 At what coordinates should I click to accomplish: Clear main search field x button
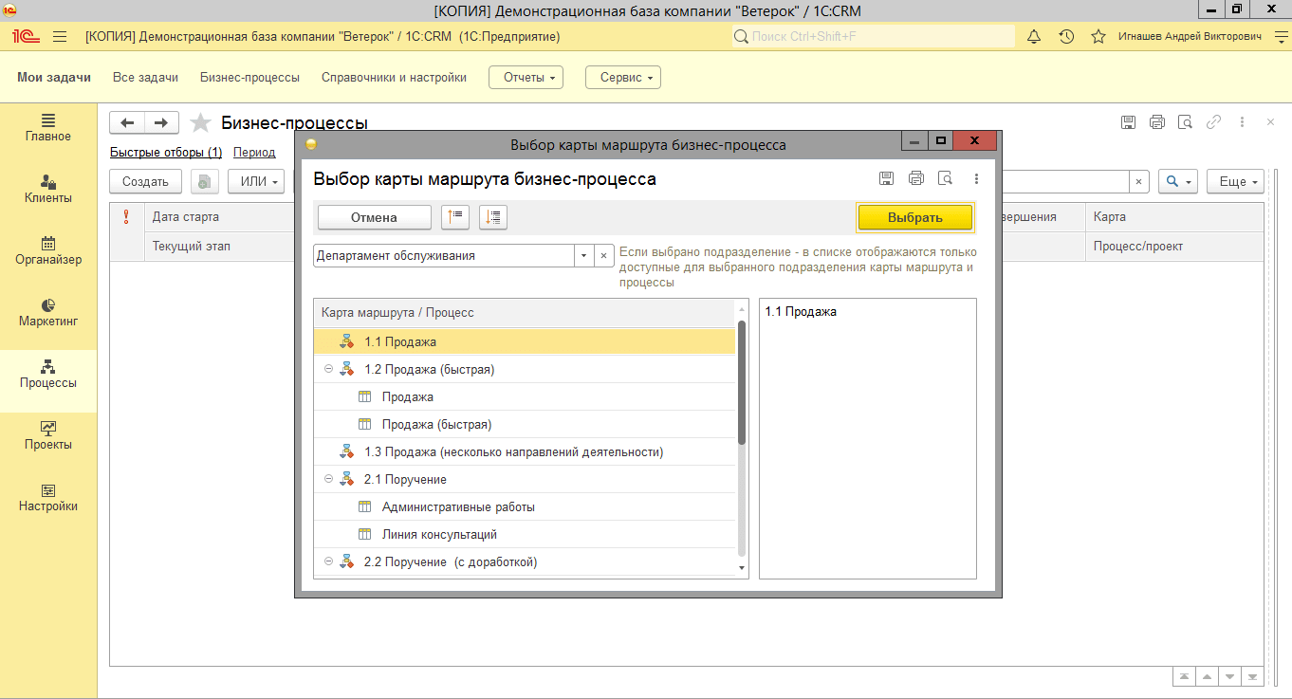(x=1139, y=181)
